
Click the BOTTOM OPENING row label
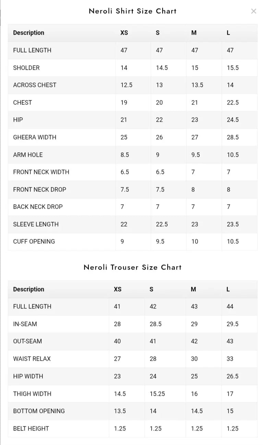click(39, 411)
